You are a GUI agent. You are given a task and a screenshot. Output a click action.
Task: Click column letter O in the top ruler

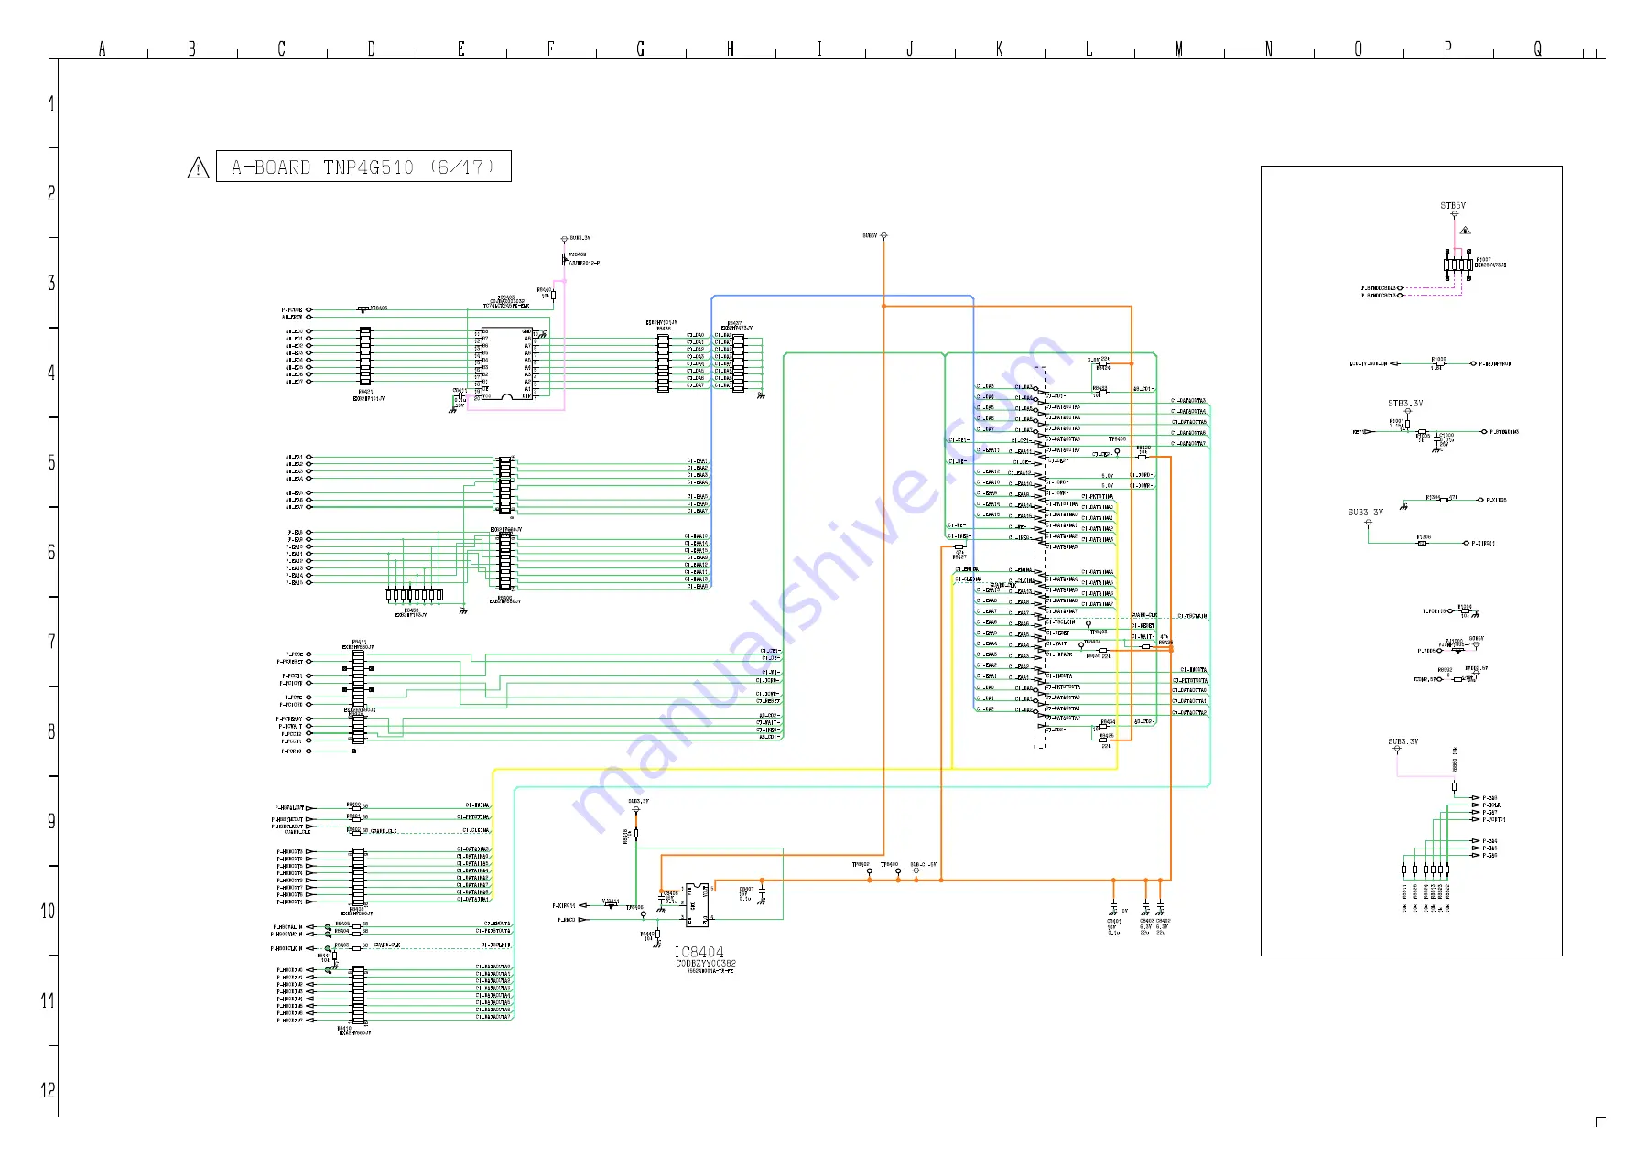(1358, 49)
